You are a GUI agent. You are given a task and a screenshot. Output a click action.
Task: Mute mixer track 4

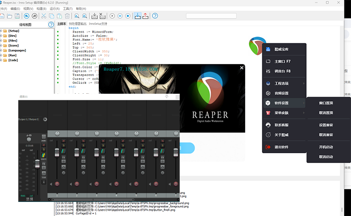tap(123, 141)
